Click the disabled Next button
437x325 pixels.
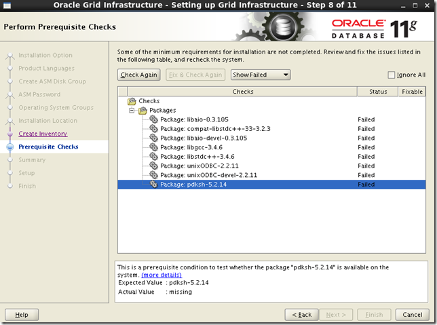tap(336, 315)
